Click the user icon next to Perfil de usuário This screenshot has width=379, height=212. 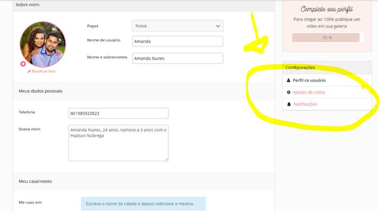[x=289, y=81]
